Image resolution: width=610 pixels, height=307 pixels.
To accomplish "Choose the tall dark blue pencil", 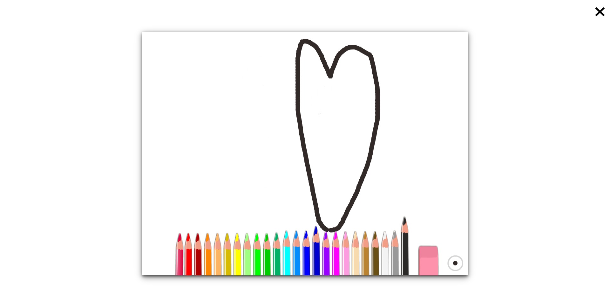I will coord(316,251).
